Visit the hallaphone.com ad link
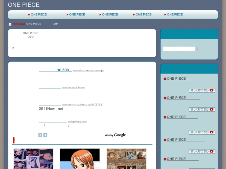 point(77,122)
